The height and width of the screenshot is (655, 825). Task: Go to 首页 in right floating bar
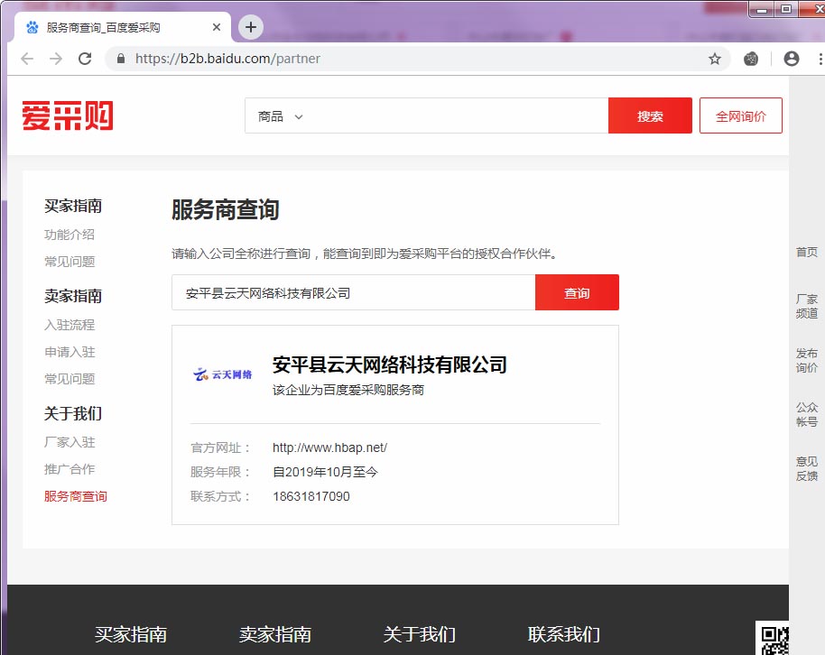point(807,252)
